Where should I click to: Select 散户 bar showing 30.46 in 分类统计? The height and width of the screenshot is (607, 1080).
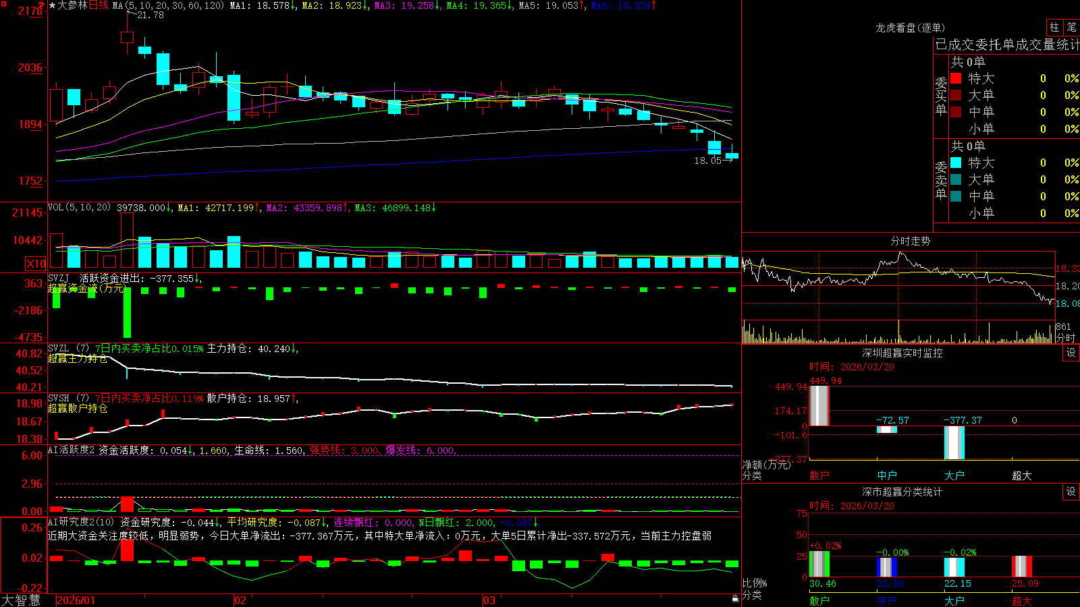point(819,564)
